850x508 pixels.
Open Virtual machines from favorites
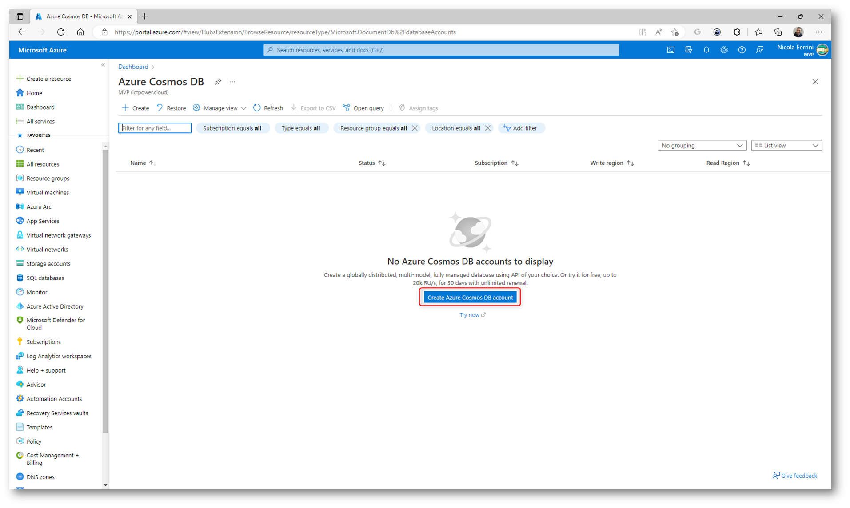tap(42, 192)
